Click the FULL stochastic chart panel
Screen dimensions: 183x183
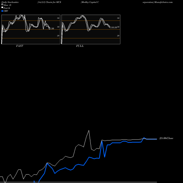click(x=91, y=29)
